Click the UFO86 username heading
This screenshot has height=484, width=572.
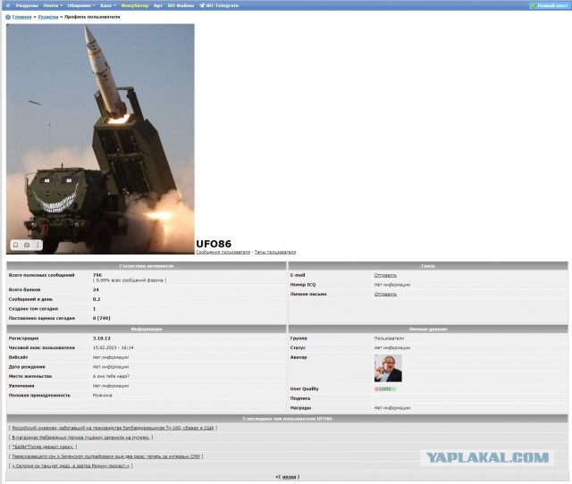[x=214, y=244]
